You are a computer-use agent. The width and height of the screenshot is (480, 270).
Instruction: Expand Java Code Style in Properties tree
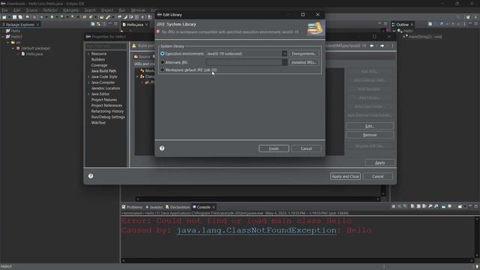coord(88,76)
